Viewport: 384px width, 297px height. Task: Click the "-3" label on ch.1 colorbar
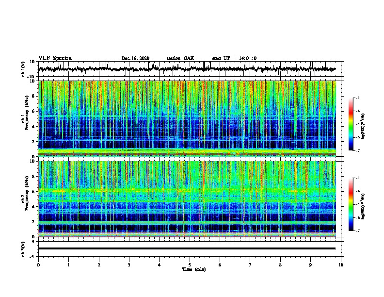(x=357, y=98)
